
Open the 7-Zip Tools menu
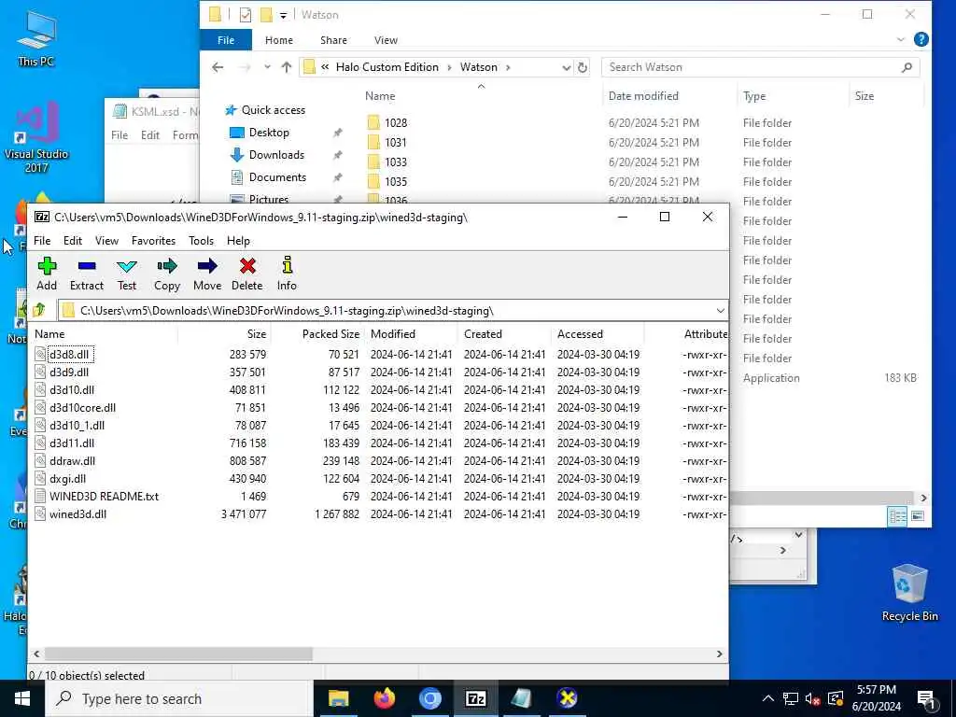[202, 241]
